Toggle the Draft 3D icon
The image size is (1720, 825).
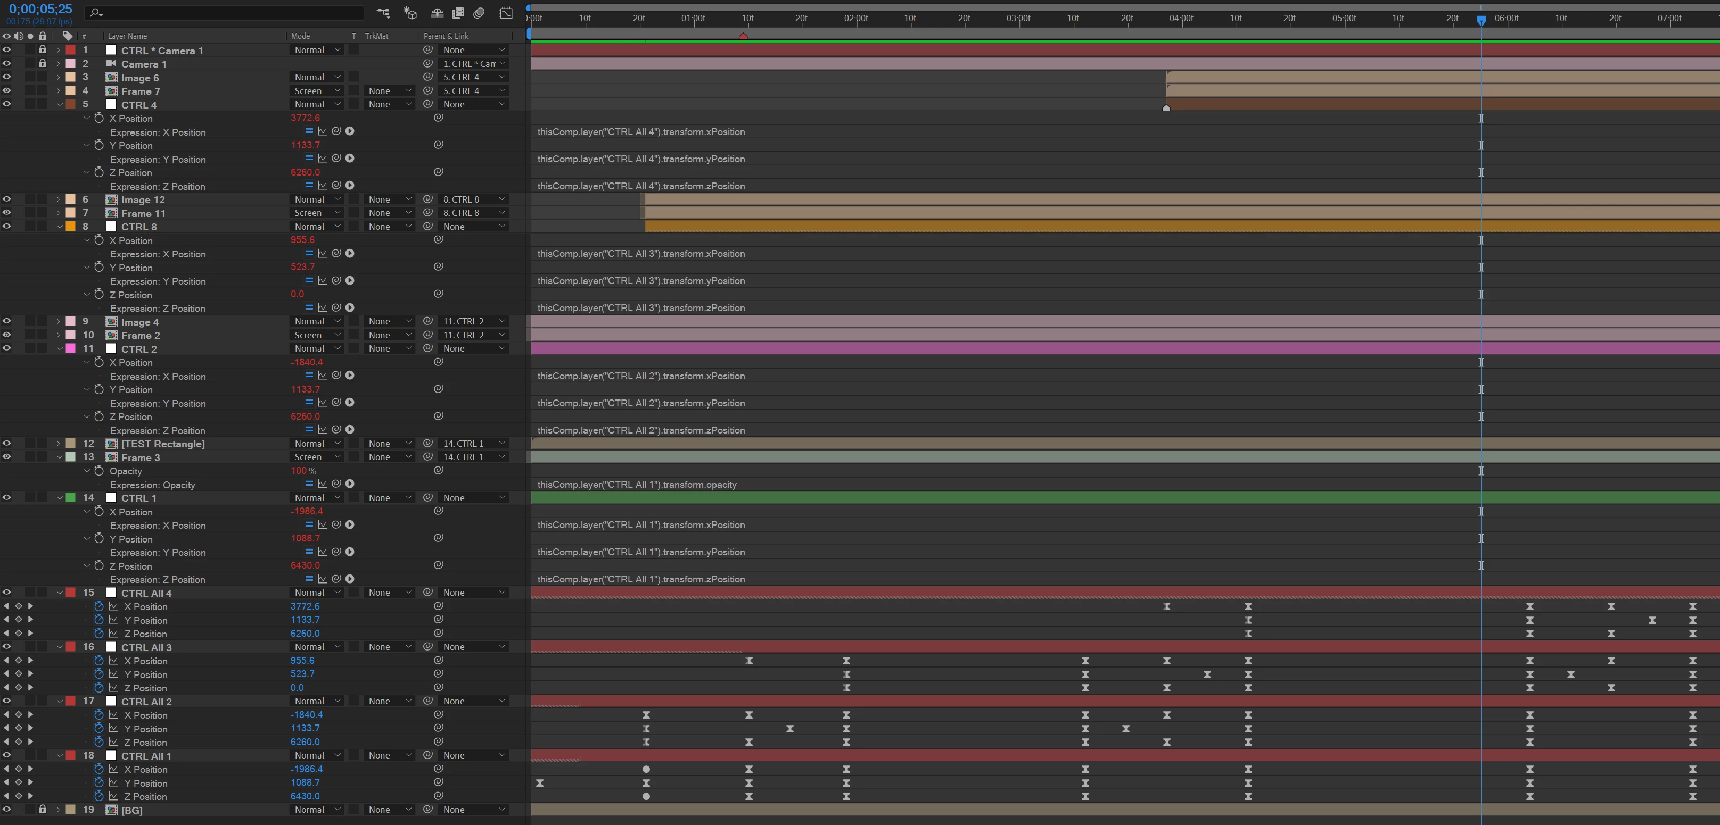[x=410, y=13]
